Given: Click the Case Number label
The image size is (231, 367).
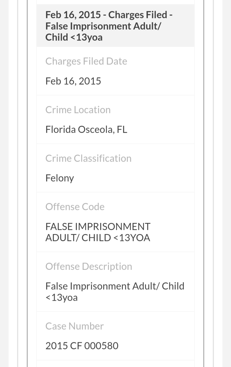Looking at the screenshot, I should (x=74, y=326).
